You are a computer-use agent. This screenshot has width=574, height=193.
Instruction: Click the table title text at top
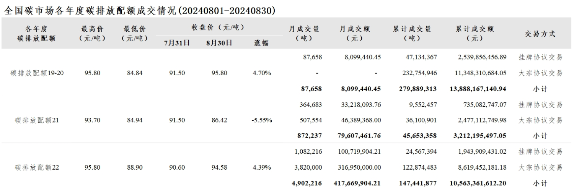point(139,11)
